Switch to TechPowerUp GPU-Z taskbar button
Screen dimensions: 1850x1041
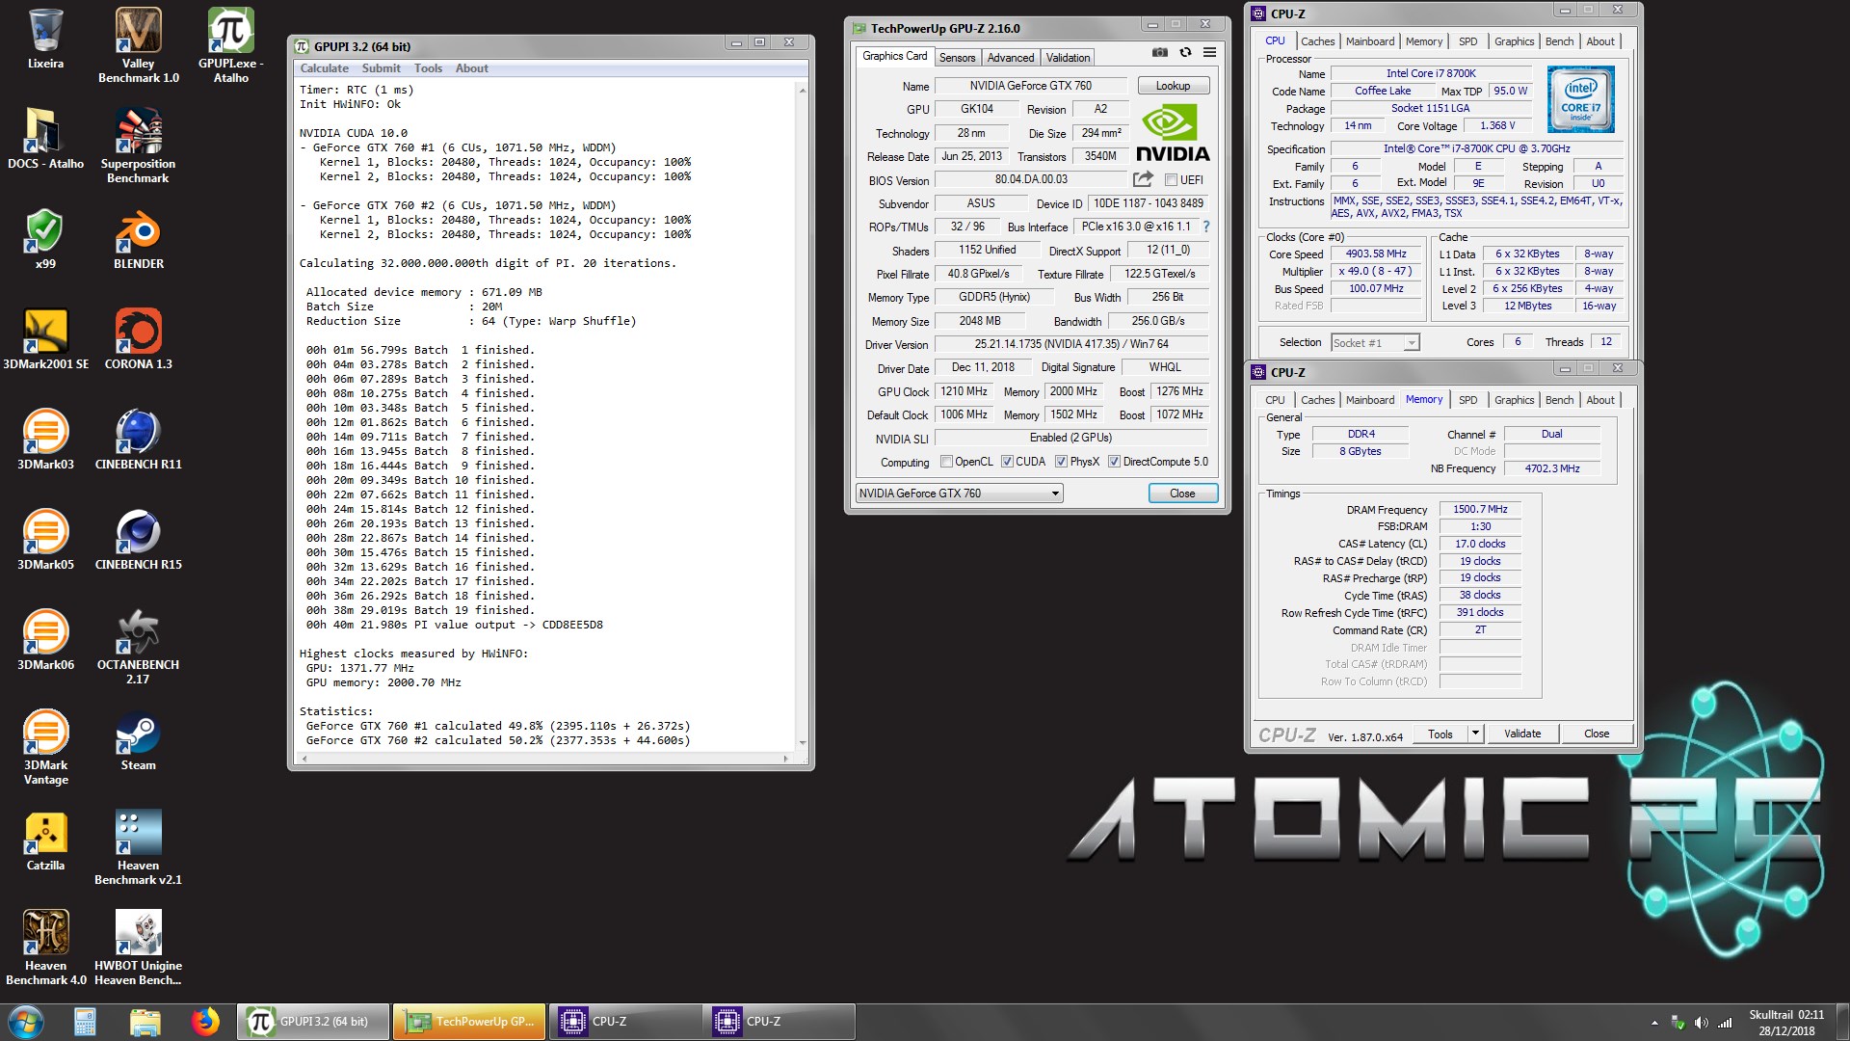(469, 1022)
